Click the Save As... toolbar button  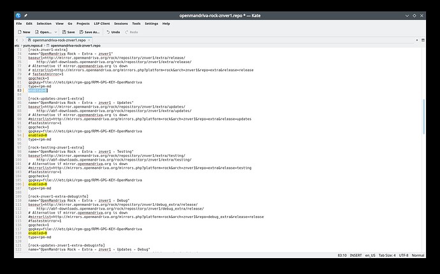click(x=89, y=32)
